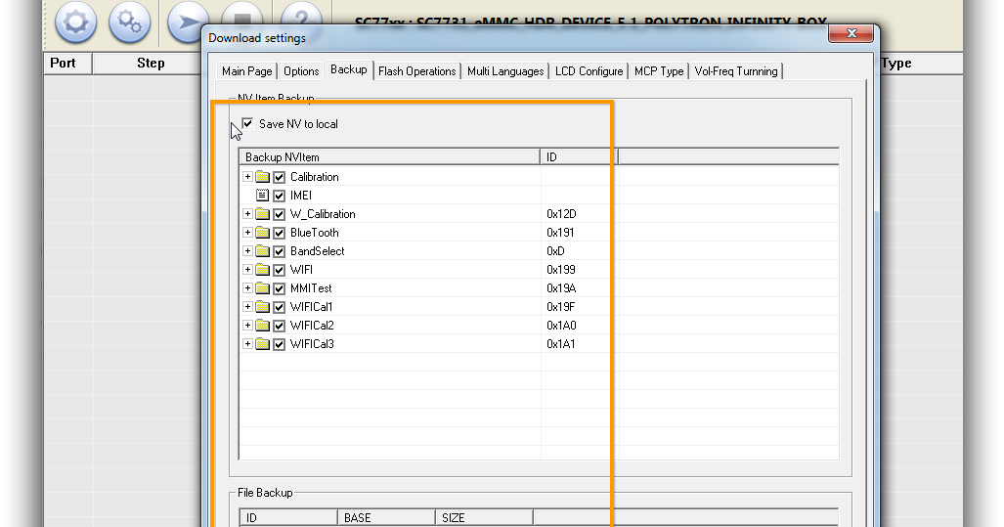The height and width of the screenshot is (527, 1004).
Task: Uncheck the IMEI checkbox
Action: click(280, 196)
